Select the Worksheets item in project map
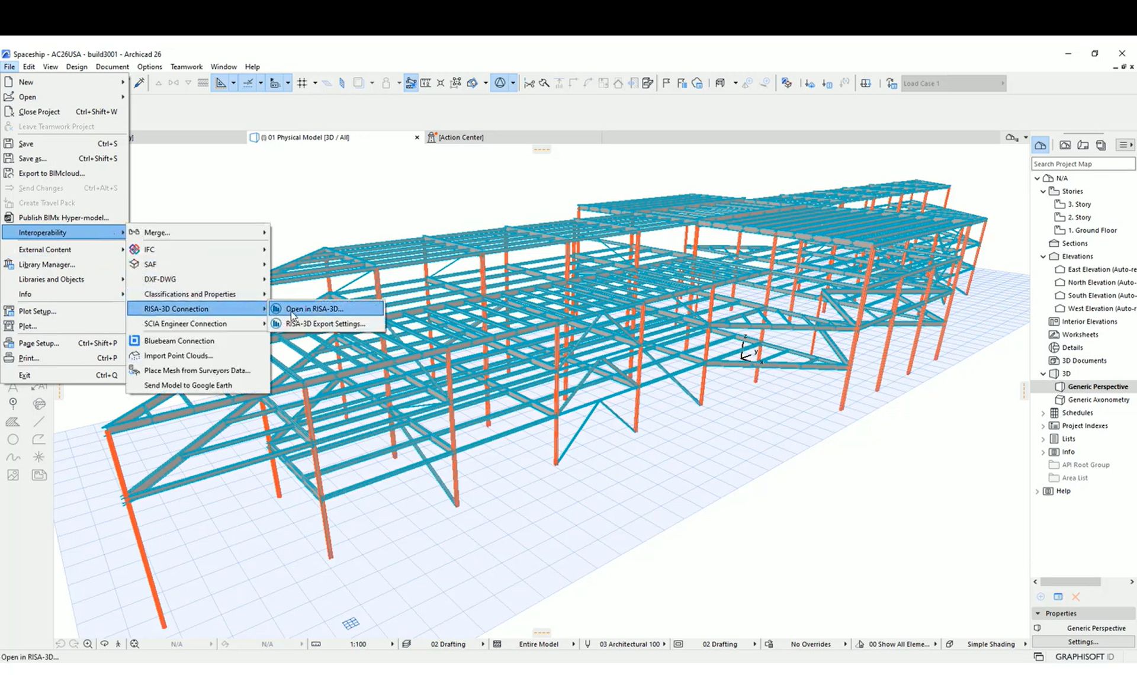This screenshot has height=675, width=1137. point(1080,335)
